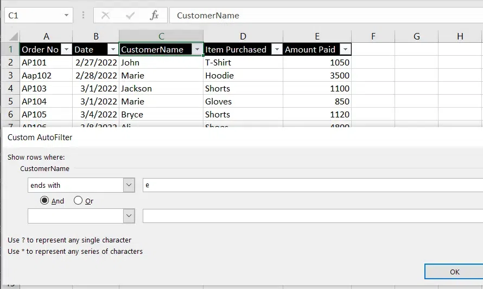Screen dimensions: 483x289
Task: Select column G header
Action: pos(416,37)
